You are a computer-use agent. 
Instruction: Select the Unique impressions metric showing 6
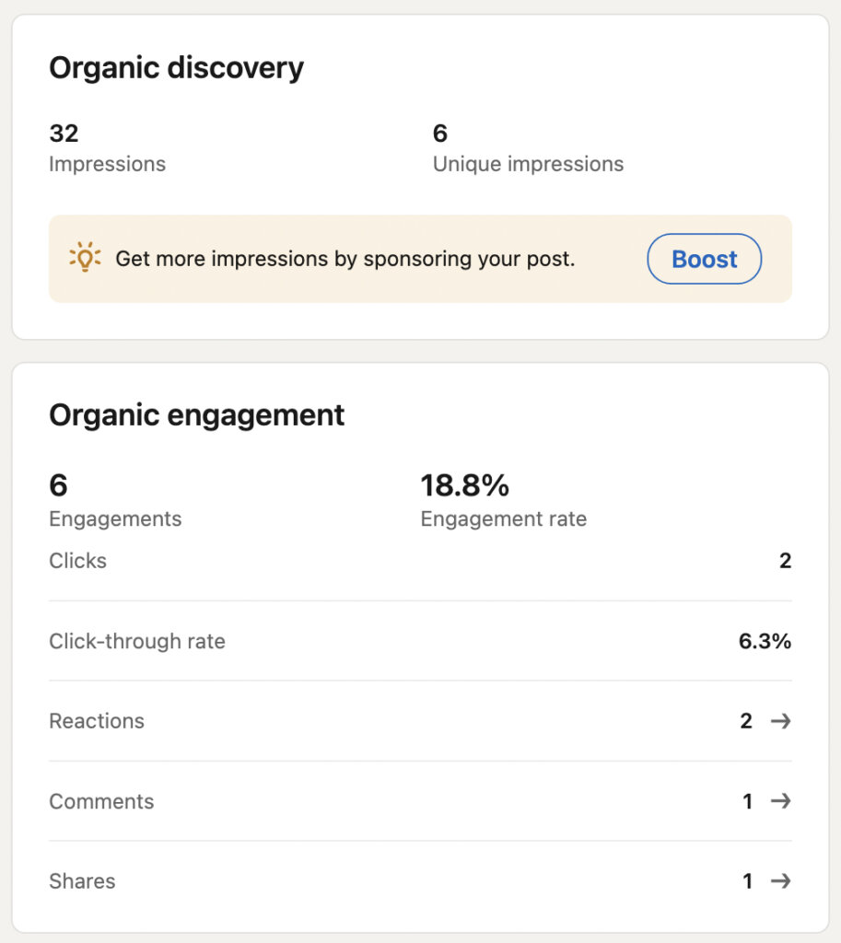(x=527, y=147)
